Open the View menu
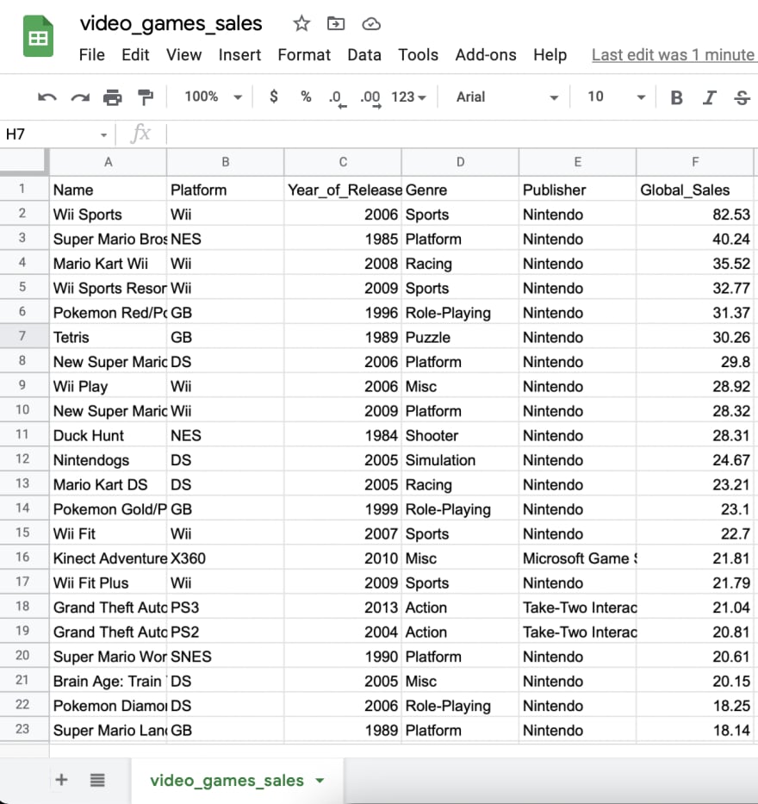The width and height of the screenshot is (758, 804). point(183,55)
